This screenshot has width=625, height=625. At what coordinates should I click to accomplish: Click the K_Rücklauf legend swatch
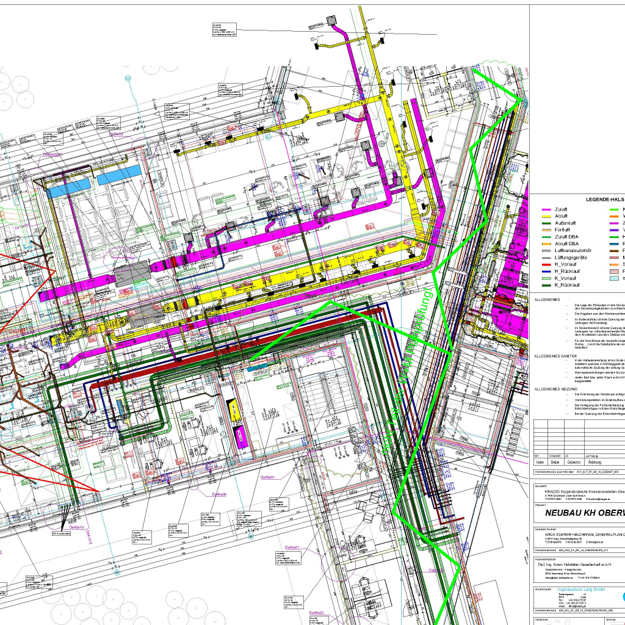546,285
